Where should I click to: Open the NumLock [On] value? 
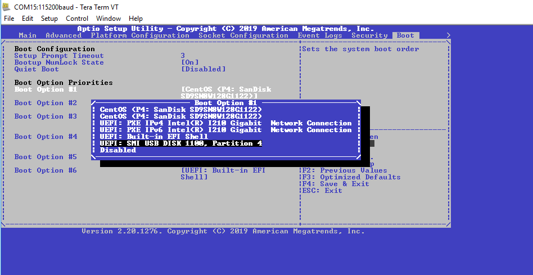(189, 62)
